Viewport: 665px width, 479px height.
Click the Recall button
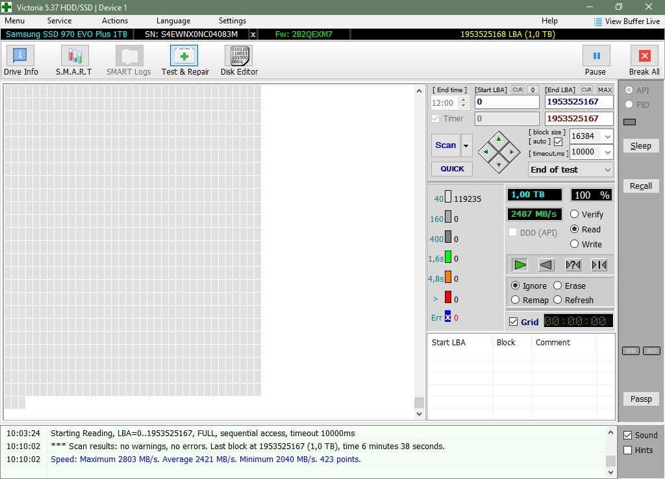(640, 186)
